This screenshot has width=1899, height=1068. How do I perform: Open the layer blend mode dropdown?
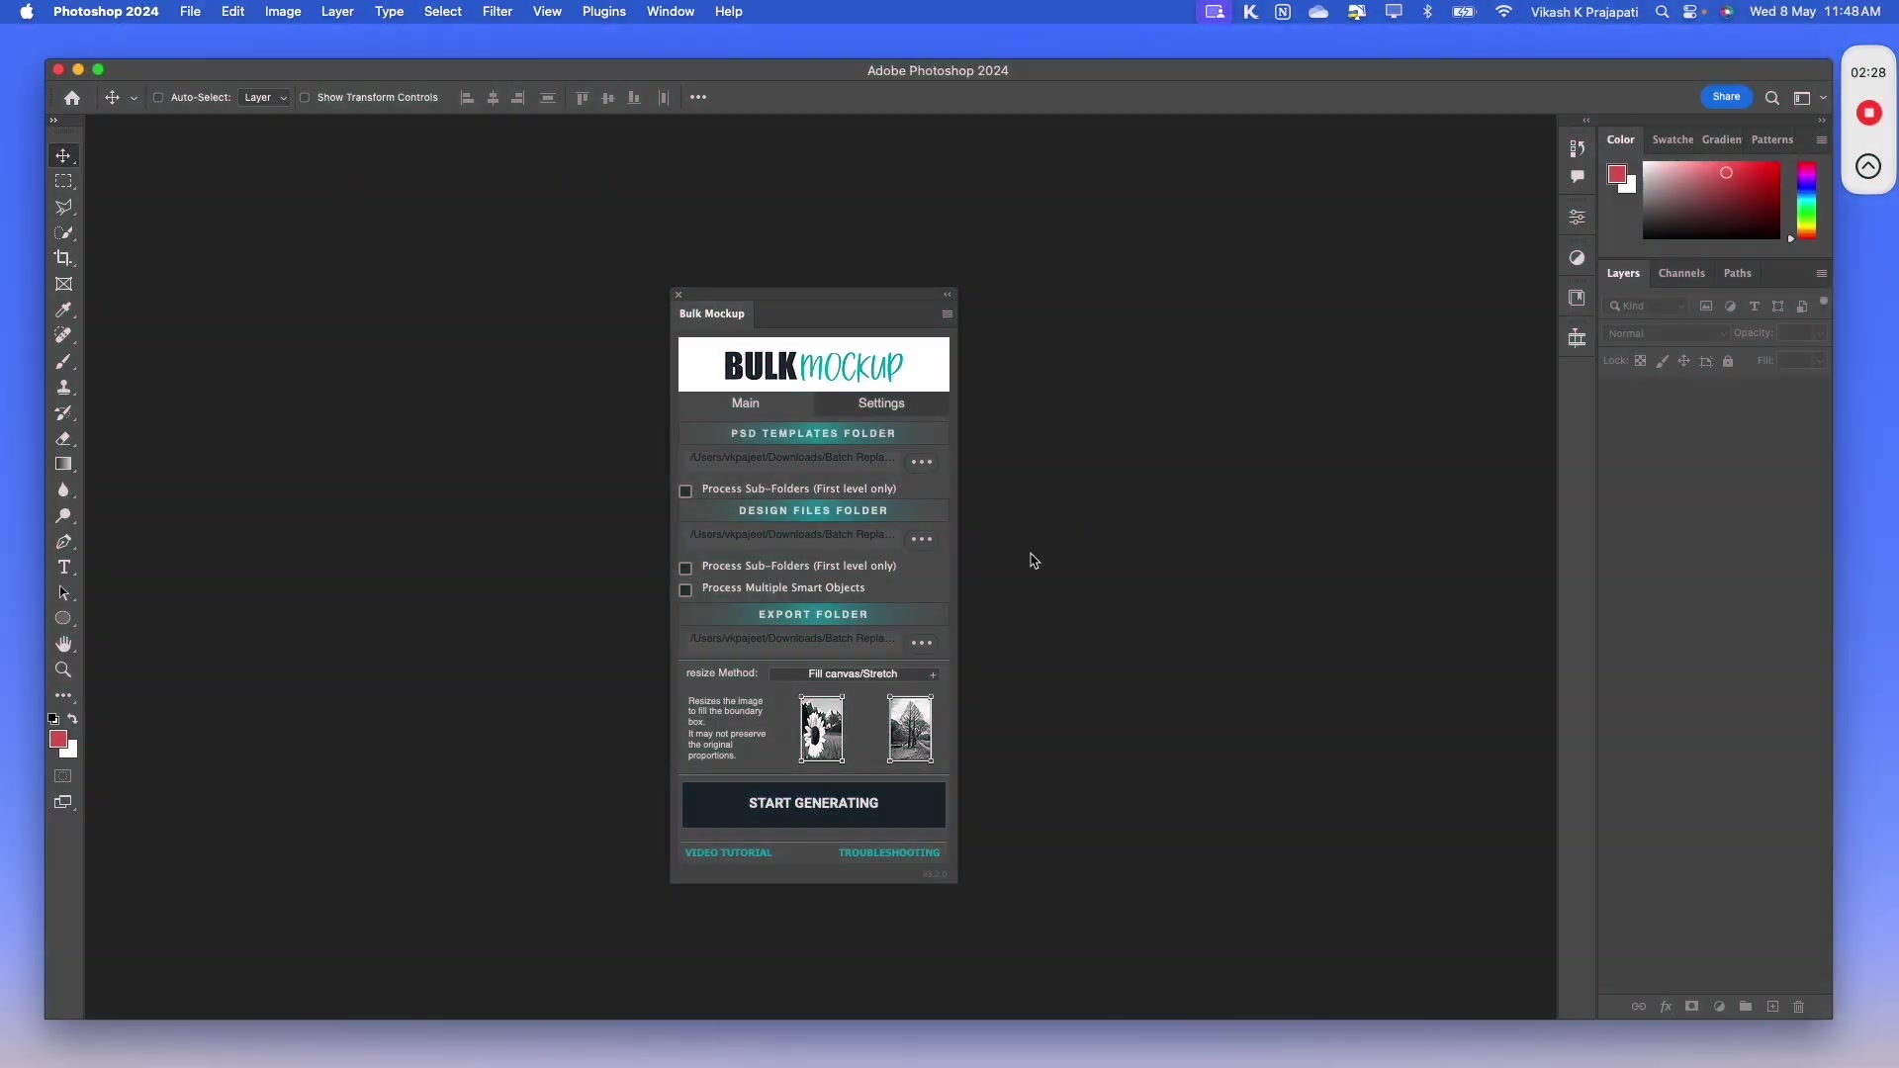pyautogui.click(x=1665, y=333)
